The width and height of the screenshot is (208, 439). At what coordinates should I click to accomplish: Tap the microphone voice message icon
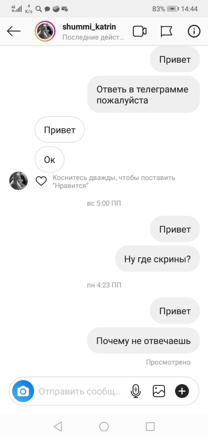point(136,391)
